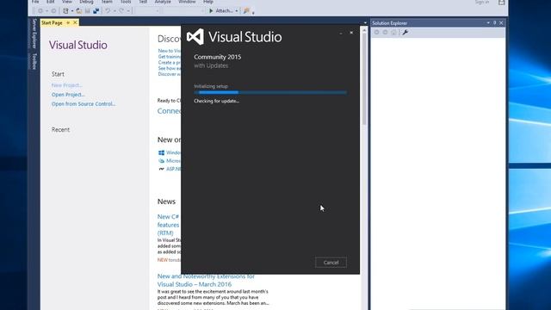Open the Team menu
The height and width of the screenshot is (310, 551).
[x=107, y=2]
